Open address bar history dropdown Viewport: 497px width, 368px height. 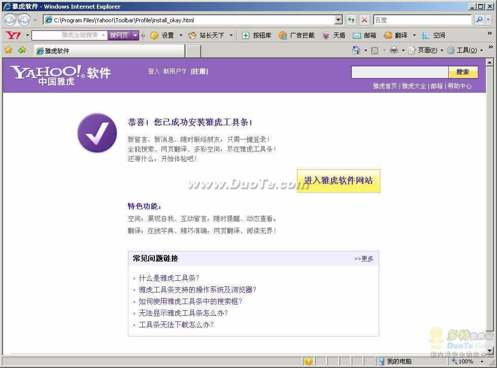[x=339, y=20]
